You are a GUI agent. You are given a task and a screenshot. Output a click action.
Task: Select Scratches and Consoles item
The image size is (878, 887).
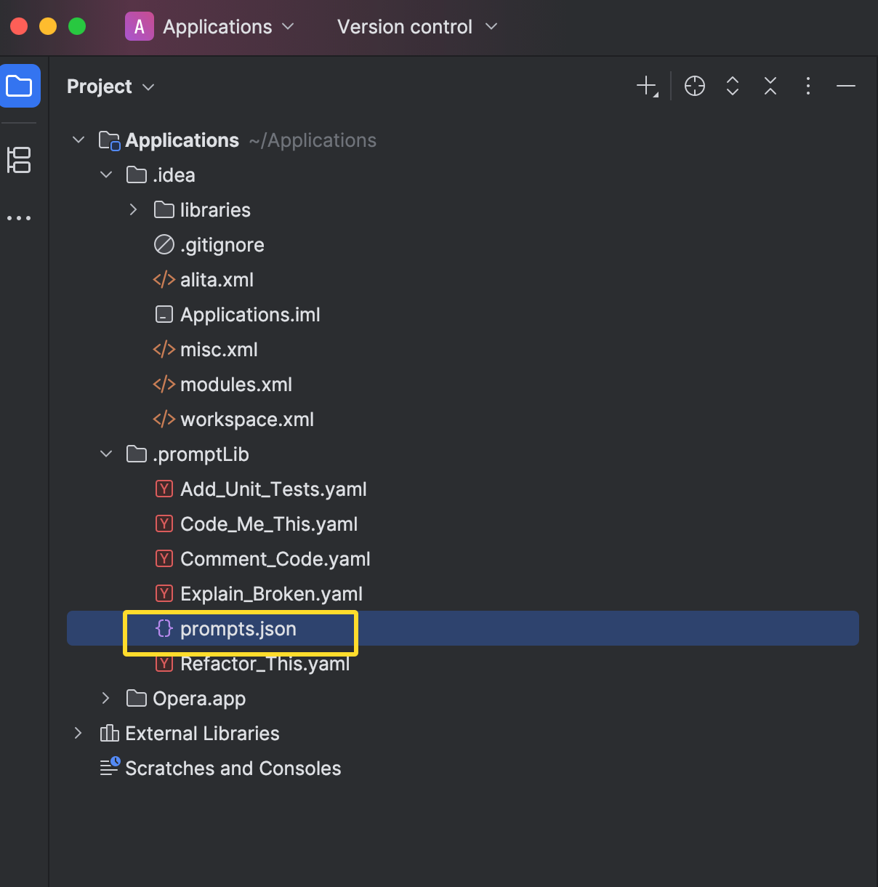tap(220, 768)
